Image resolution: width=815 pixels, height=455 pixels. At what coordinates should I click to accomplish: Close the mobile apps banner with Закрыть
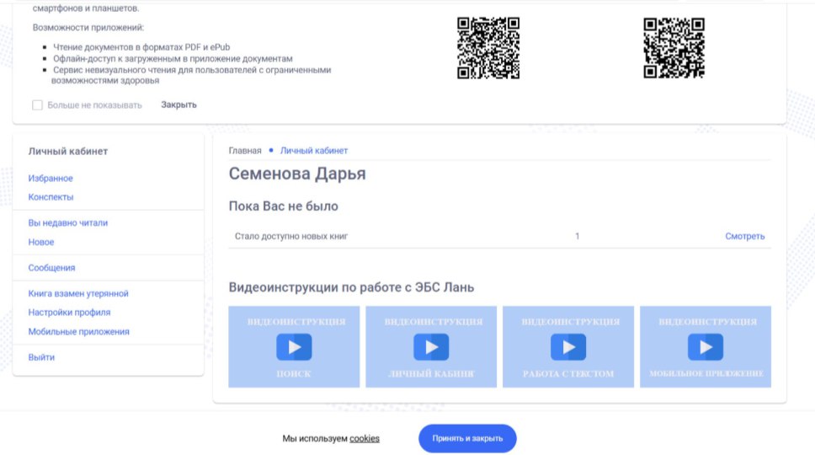[x=178, y=105]
